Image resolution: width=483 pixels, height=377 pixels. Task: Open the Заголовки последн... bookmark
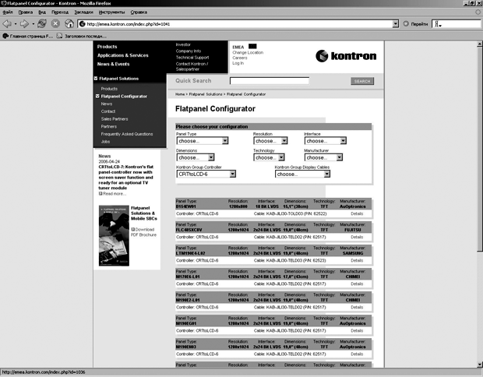coord(82,37)
